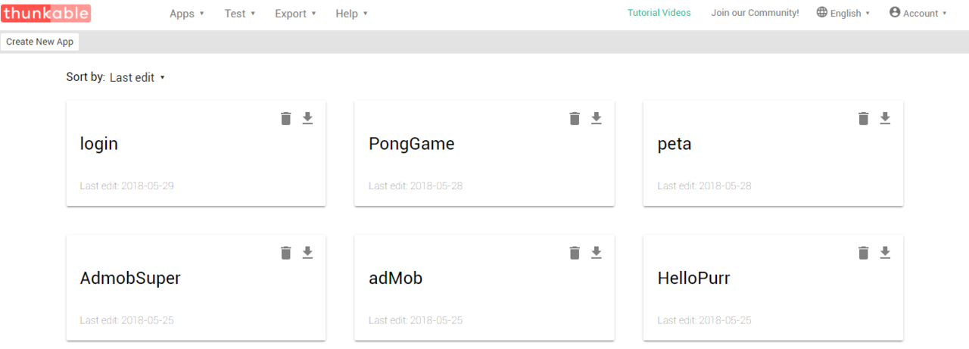Viewport: 969px width, 349px height.
Task: Click Last edit date on adMob card
Action: 416,320
